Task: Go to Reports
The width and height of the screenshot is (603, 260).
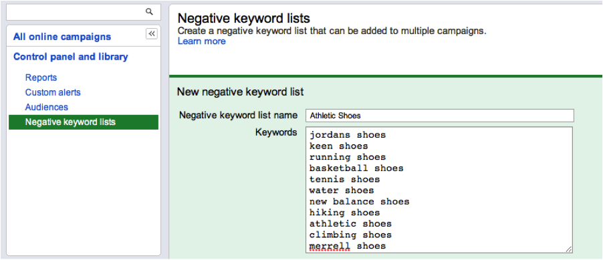Action: tap(41, 78)
